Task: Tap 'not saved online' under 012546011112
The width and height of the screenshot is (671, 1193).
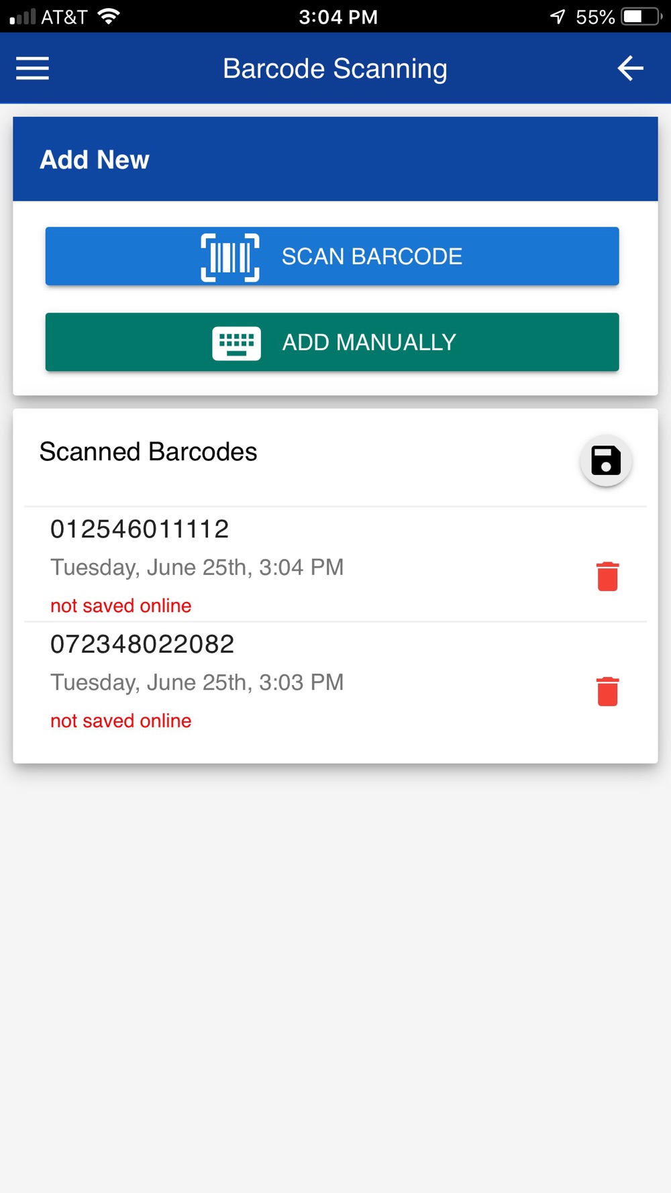Action: point(121,606)
